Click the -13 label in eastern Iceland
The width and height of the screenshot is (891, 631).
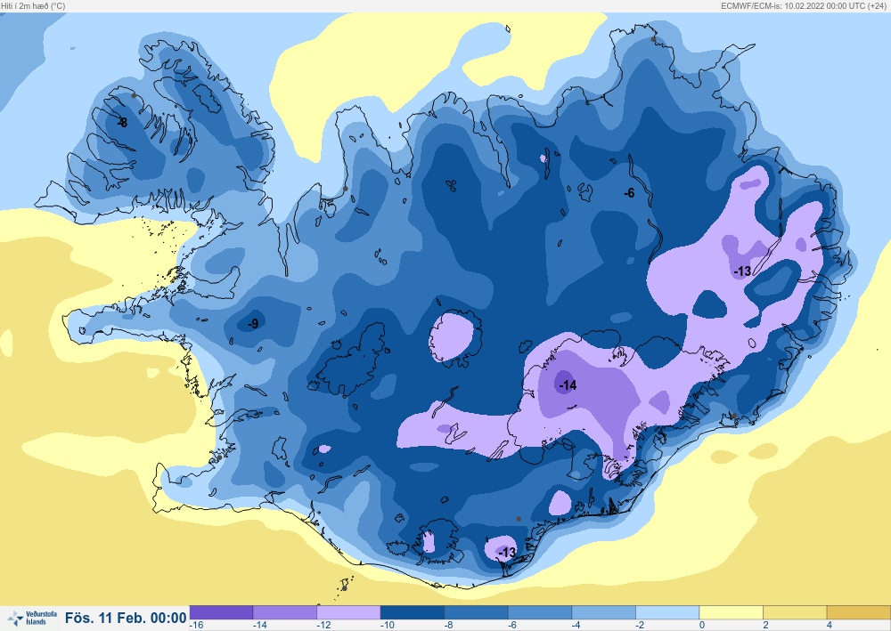tap(742, 271)
